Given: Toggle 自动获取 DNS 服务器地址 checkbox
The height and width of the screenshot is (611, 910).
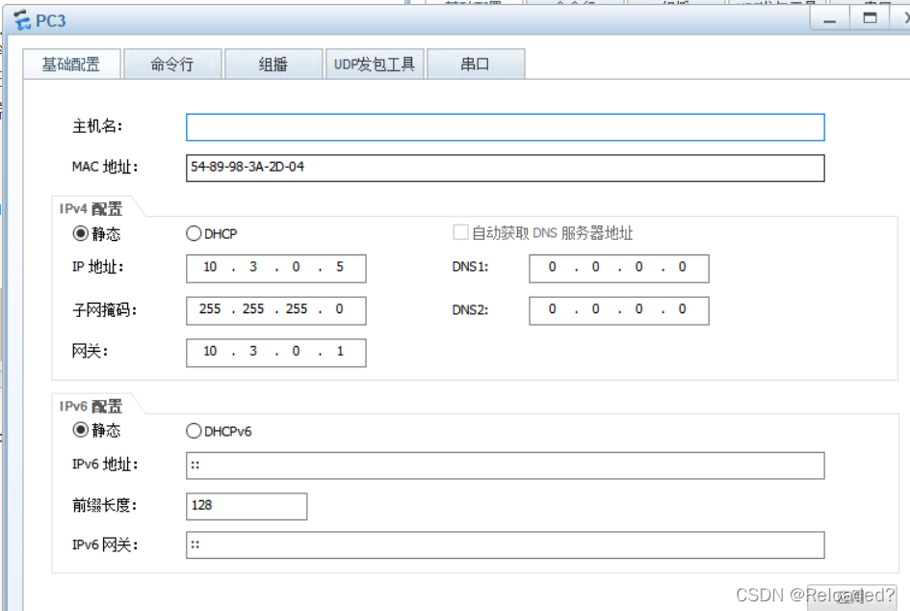Looking at the screenshot, I should coord(461,232).
